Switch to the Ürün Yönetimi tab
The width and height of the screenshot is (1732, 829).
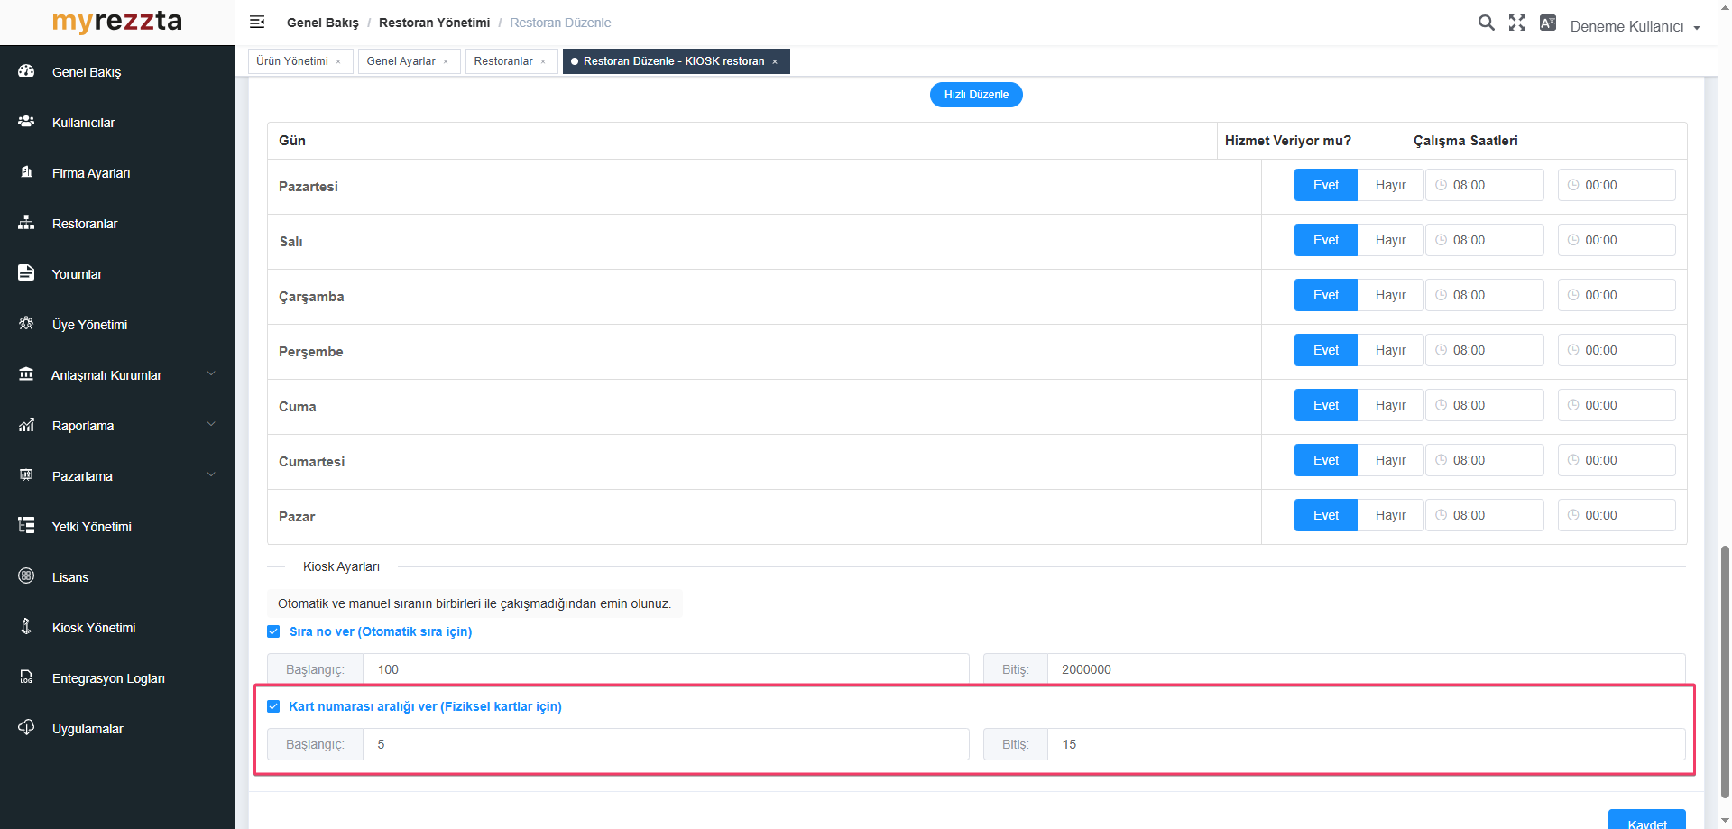click(292, 61)
